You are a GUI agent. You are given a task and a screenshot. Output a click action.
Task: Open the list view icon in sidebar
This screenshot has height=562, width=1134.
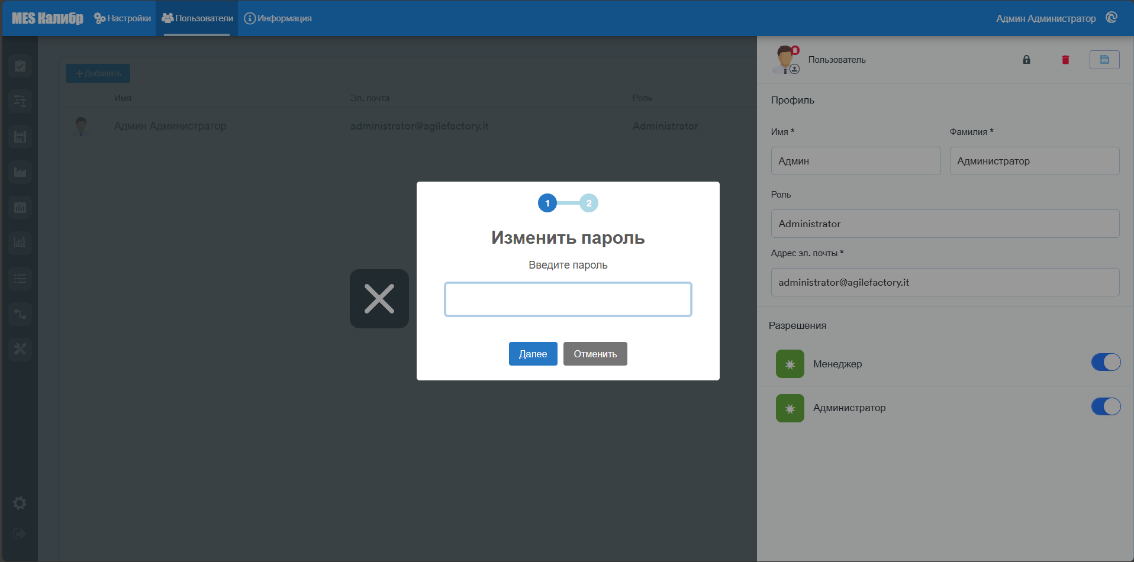point(20,278)
